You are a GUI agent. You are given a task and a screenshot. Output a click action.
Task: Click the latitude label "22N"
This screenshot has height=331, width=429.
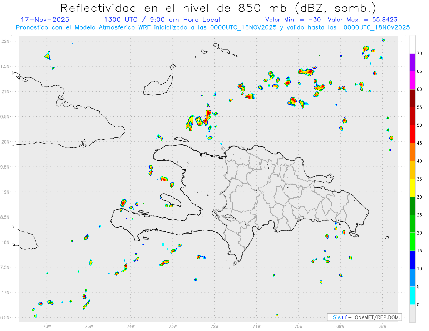pyautogui.click(x=6, y=41)
